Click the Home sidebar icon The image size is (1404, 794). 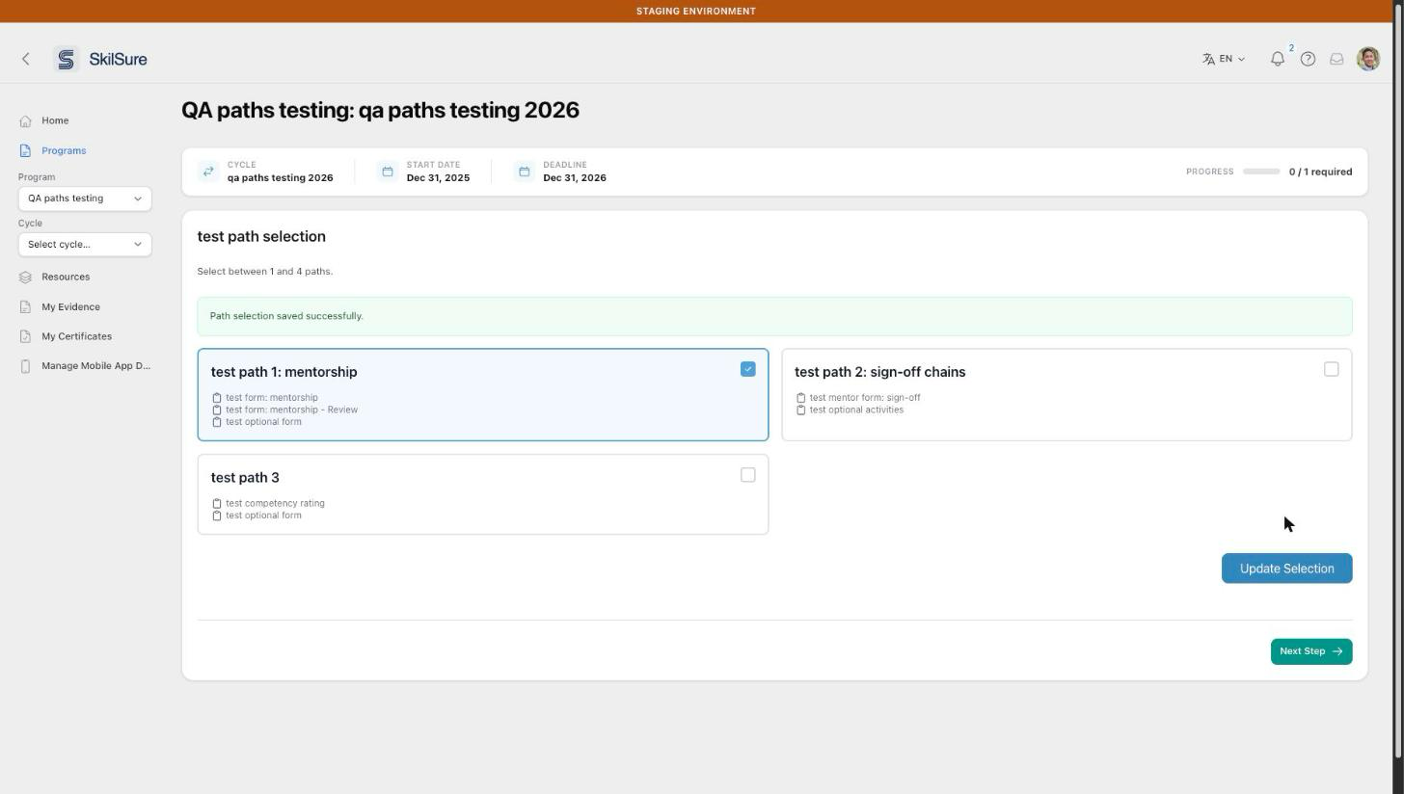25,120
